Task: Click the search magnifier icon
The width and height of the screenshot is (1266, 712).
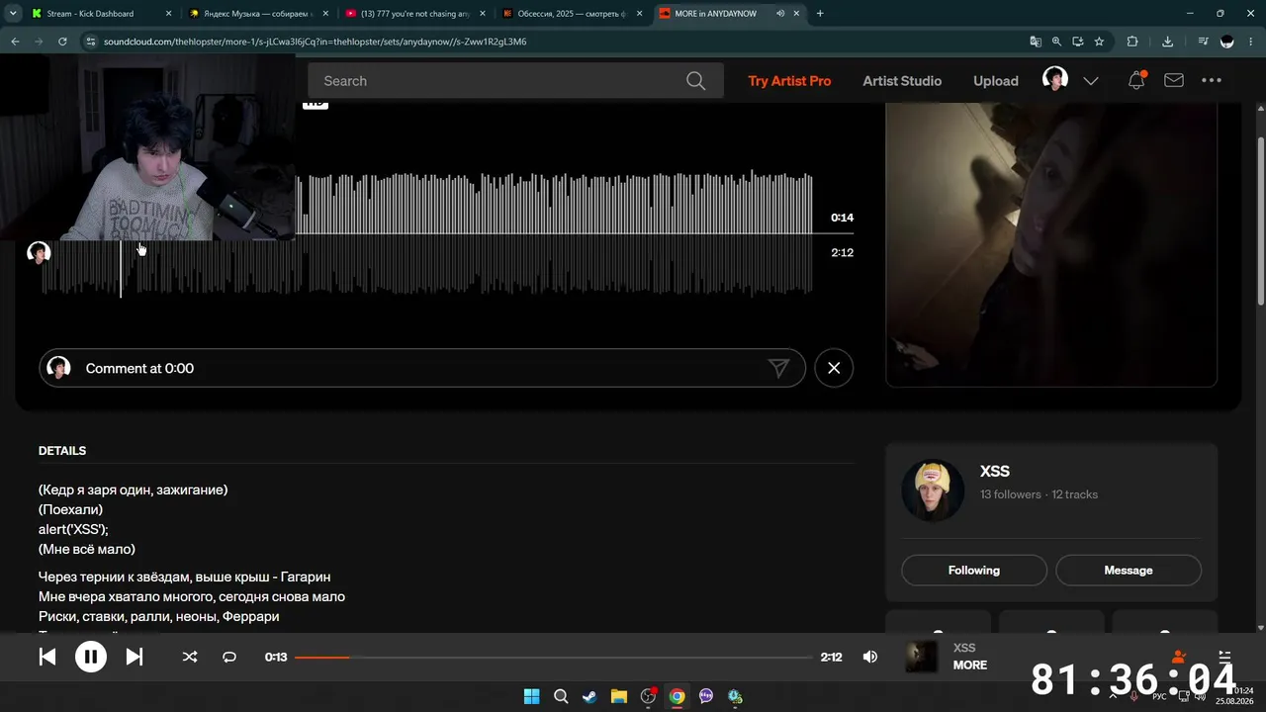Action: (x=696, y=81)
